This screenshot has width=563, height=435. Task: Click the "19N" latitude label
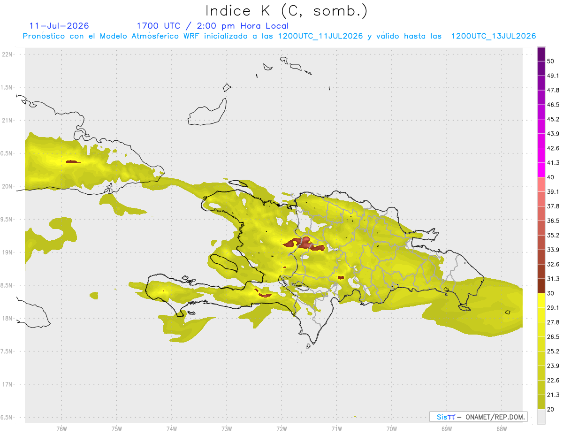[8, 252]
